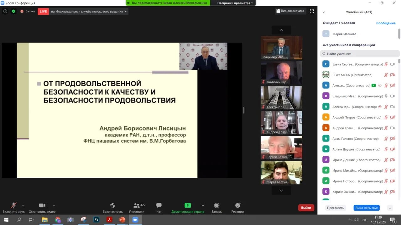Click the Запись record icon
The height and width of the screenshot is (225, 401).
click(x=216, y=206)
